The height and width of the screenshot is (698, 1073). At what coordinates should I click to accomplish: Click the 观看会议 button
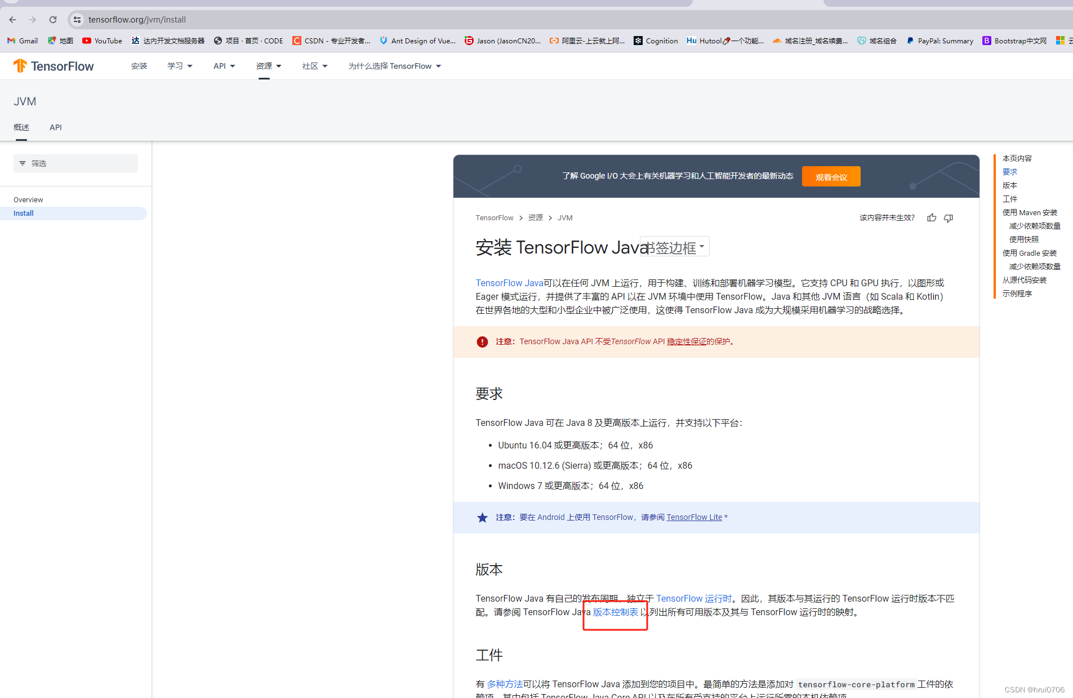pos(831,176)
